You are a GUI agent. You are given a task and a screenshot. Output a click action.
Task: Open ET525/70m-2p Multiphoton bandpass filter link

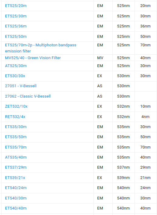tap(41, 48)
